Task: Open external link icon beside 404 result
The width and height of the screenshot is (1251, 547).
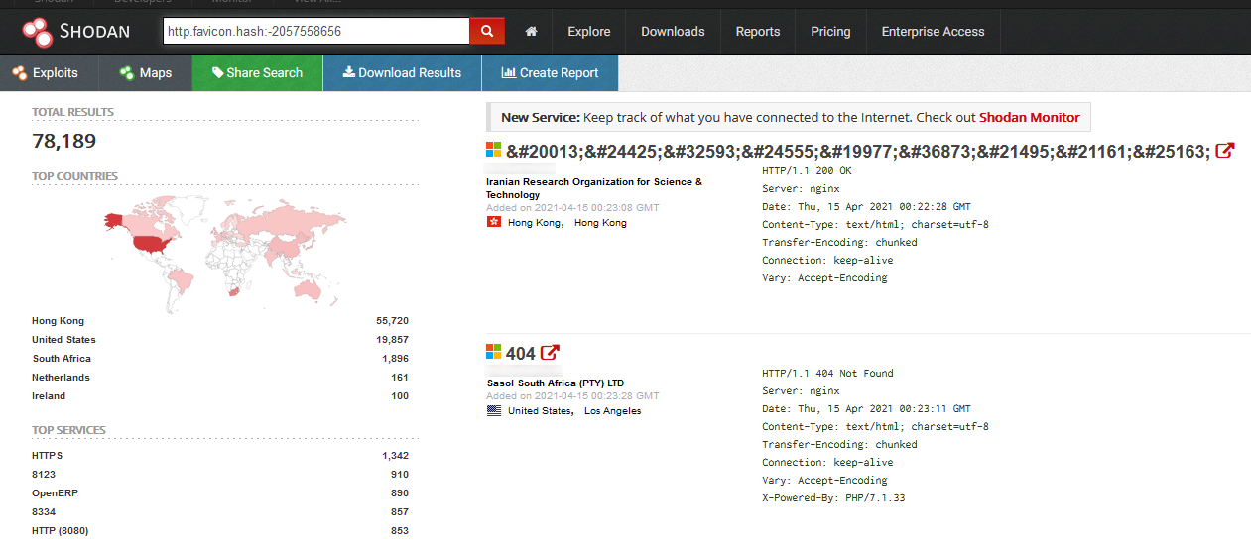Action: pos(550,353)
